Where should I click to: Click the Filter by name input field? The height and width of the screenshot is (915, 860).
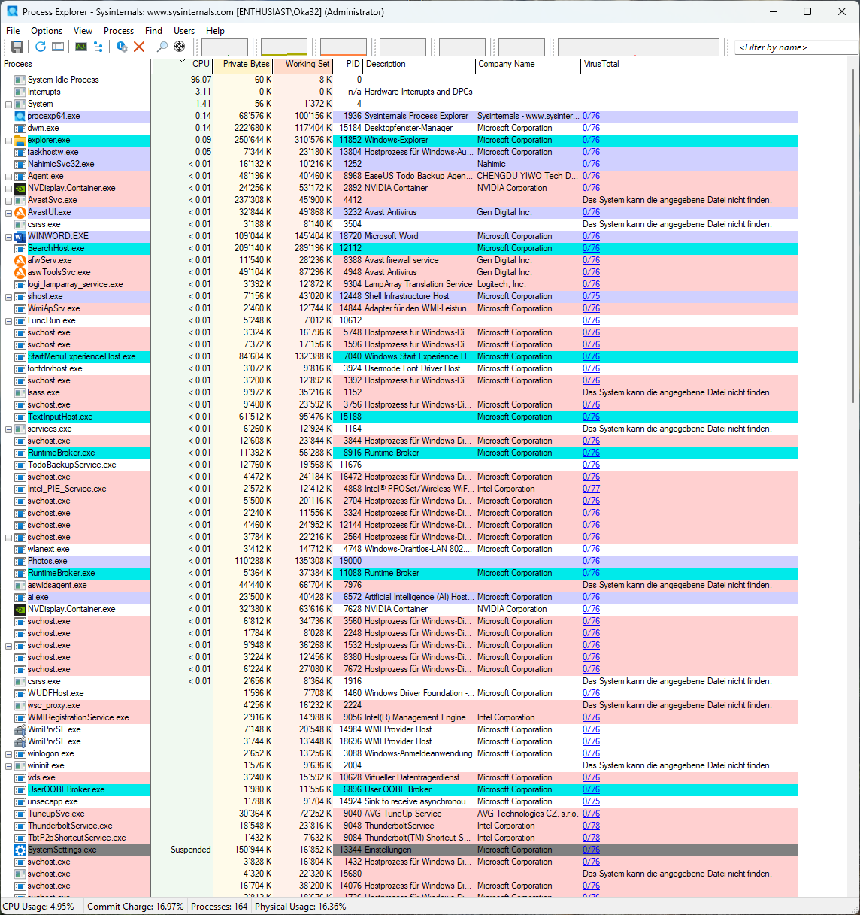click(797, 47)
